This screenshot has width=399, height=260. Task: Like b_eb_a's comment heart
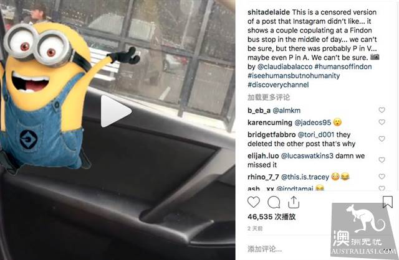tap(382, 110)
